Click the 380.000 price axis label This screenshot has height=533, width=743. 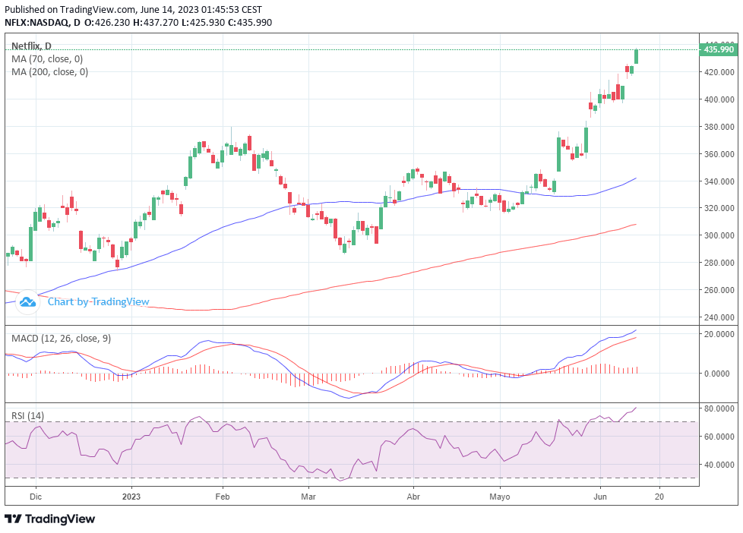coord(719,127)
